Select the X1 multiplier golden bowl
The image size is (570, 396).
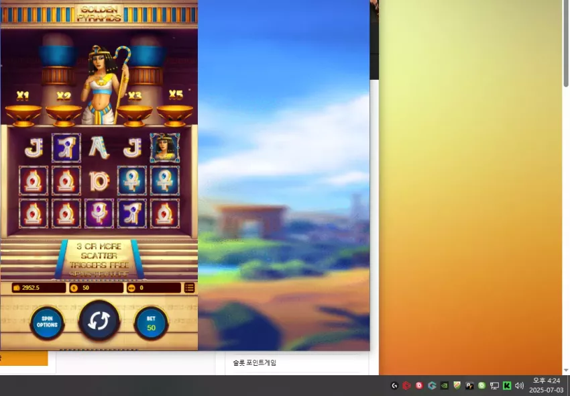(23, 115)
